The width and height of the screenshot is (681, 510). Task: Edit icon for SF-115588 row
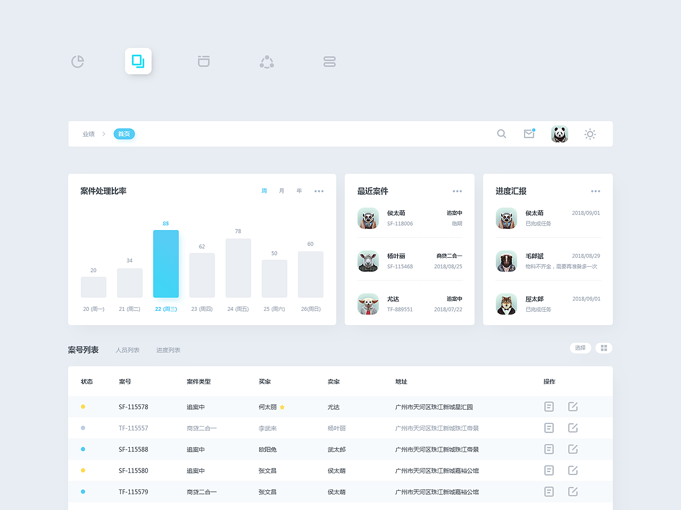click(x=573, y=449)
